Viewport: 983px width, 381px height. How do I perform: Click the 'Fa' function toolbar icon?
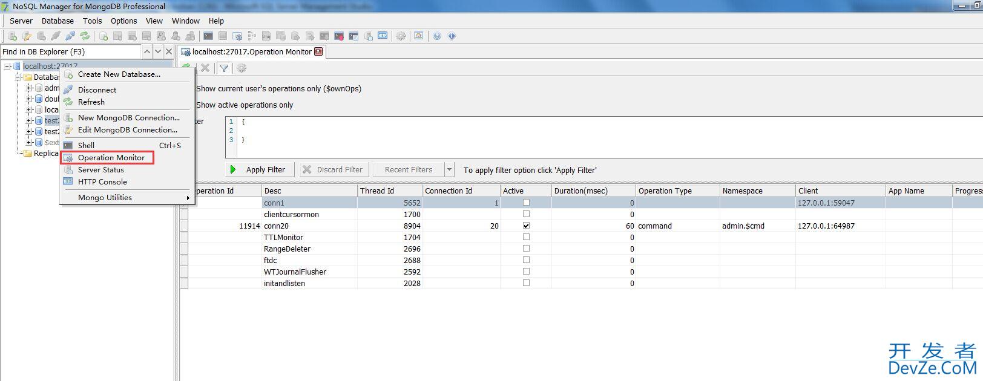click(161, 36)
